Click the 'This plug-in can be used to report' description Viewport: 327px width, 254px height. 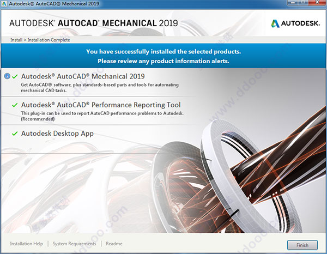point(102,116)
